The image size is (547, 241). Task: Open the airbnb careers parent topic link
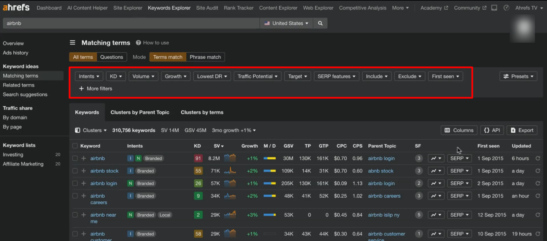pyautogui.click(x=384, y=196)
